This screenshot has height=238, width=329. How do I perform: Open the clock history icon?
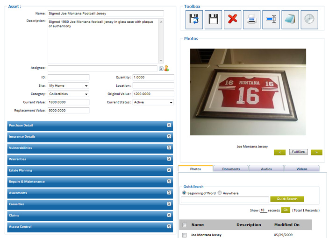click(x=309, y=20)
